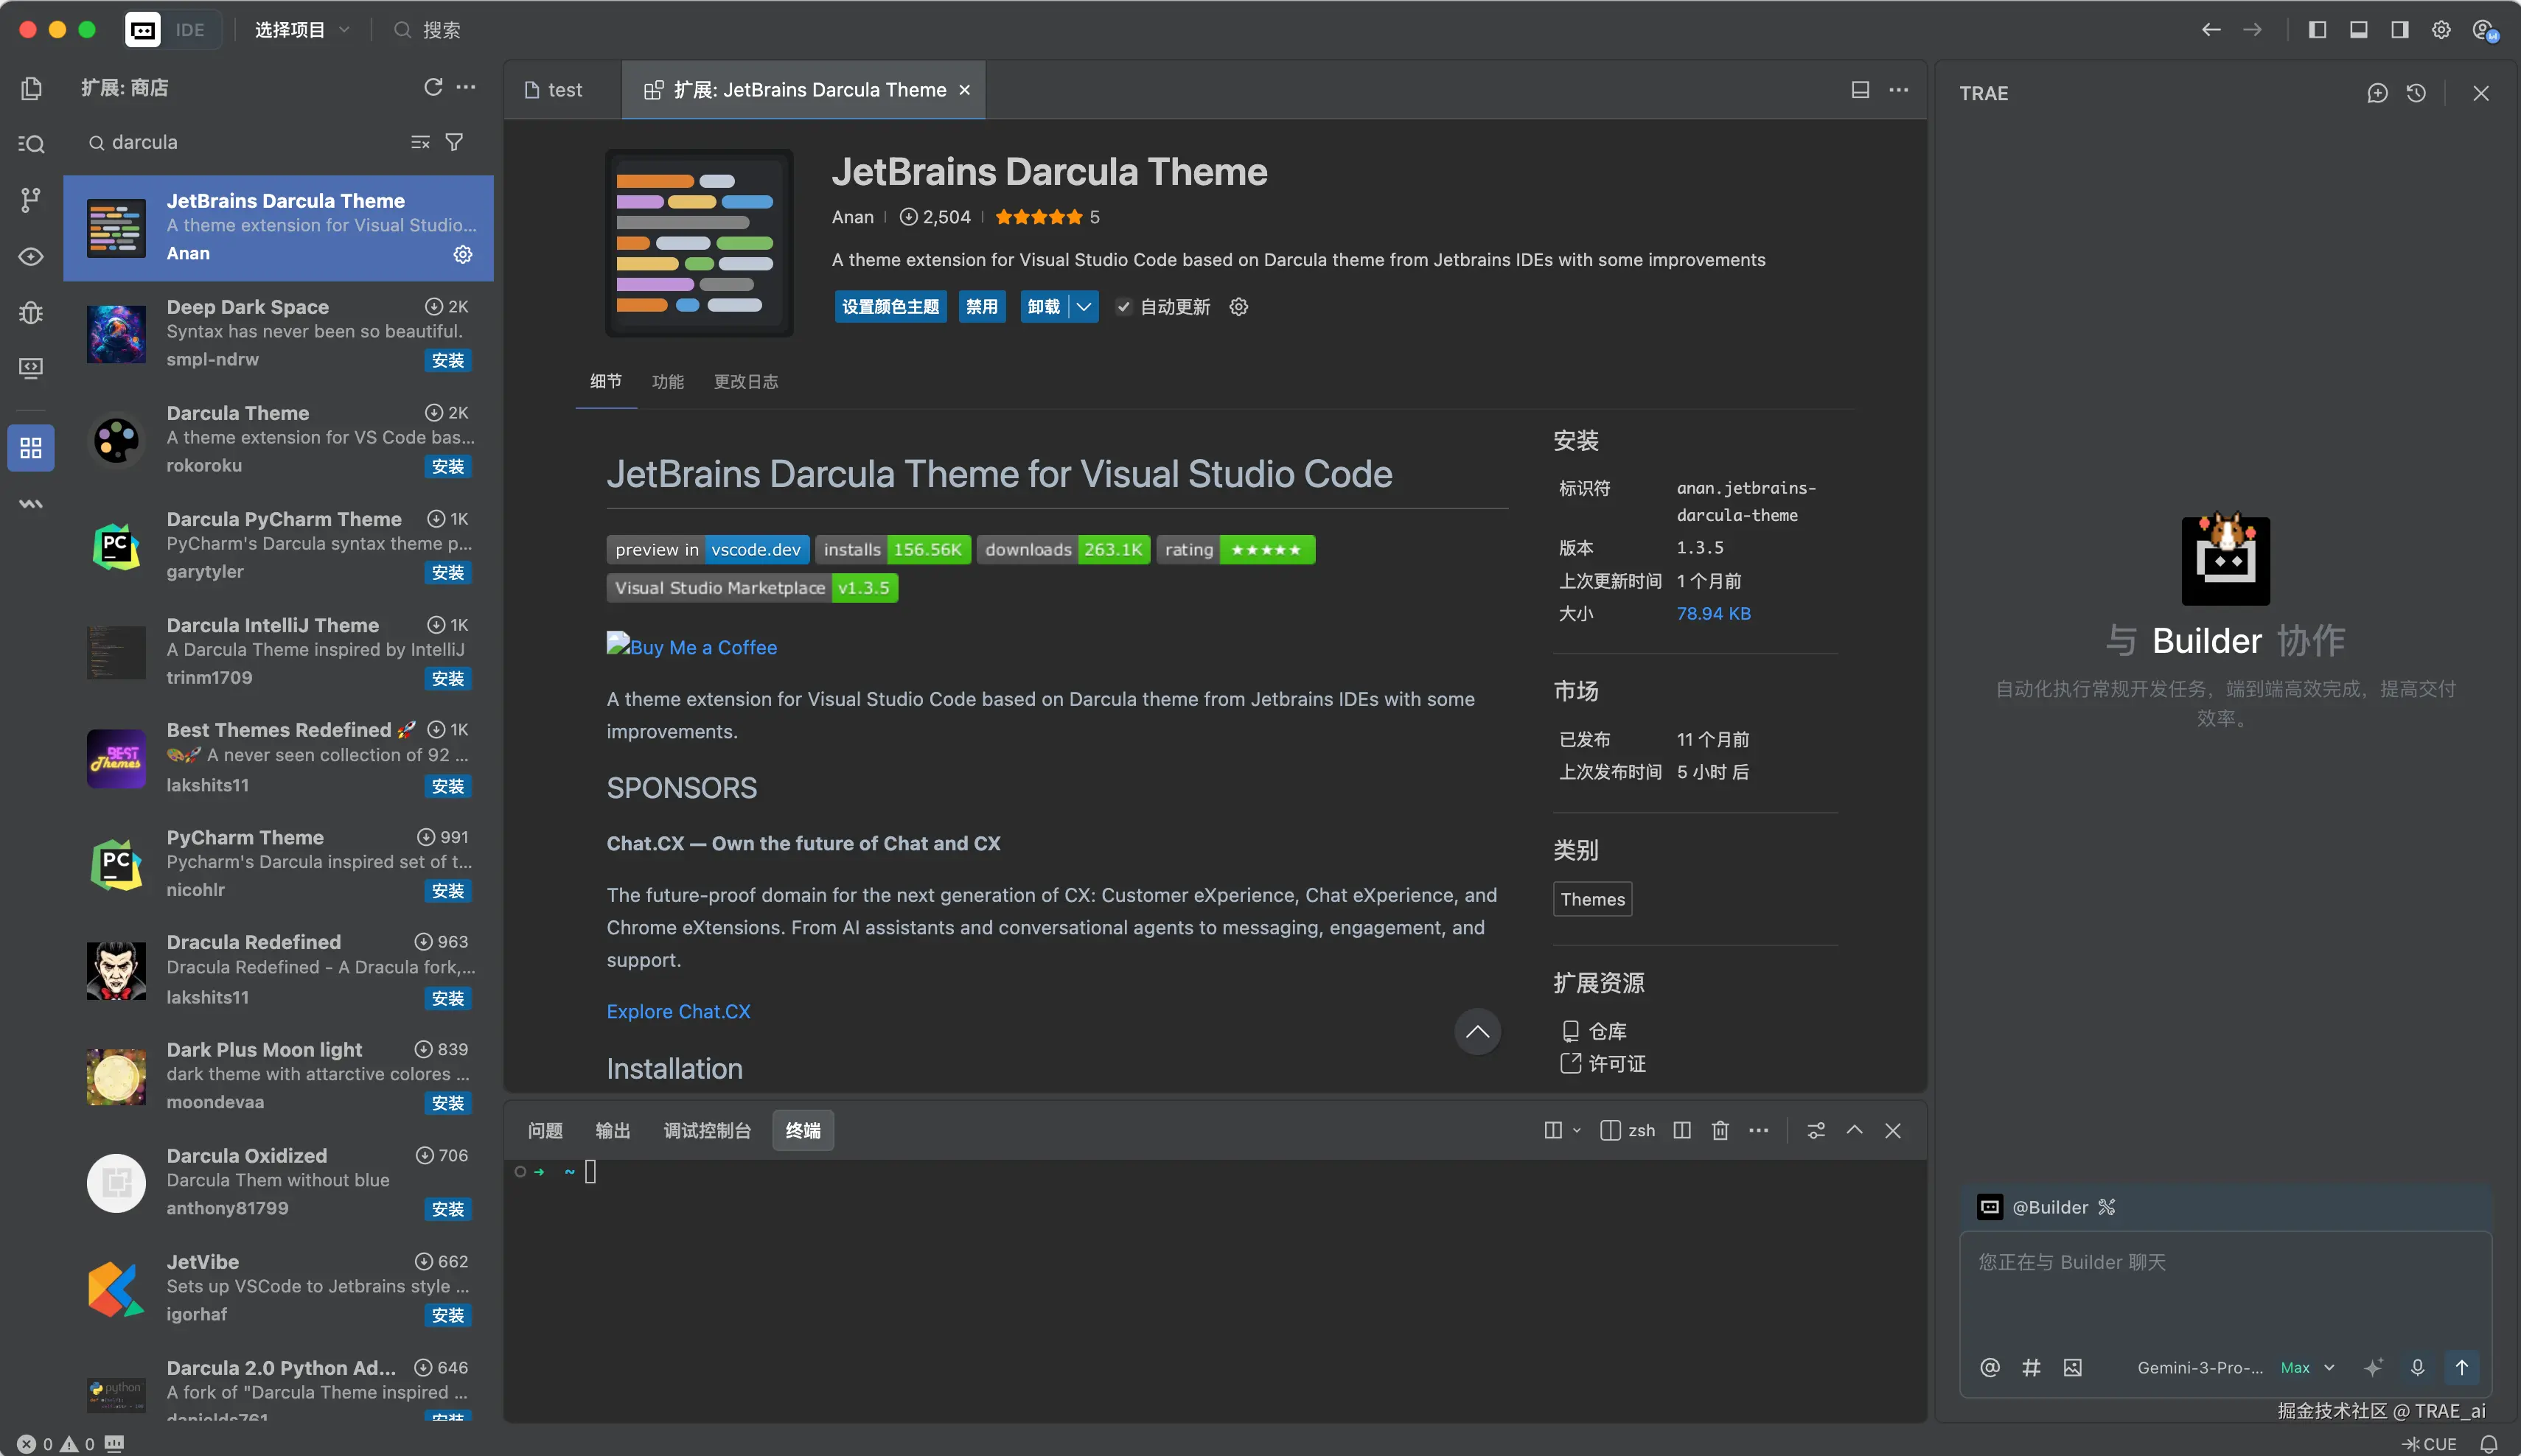Kill terminal with the trash icon
This screenshot has height=1456, width=2521.
point(1720,1130)
